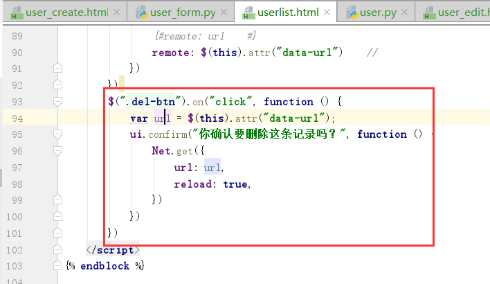This screenshot has width=490, height=284.
Task: Click the HTML file icon on user_create.html tab
Action: click(x=17, y=13)
